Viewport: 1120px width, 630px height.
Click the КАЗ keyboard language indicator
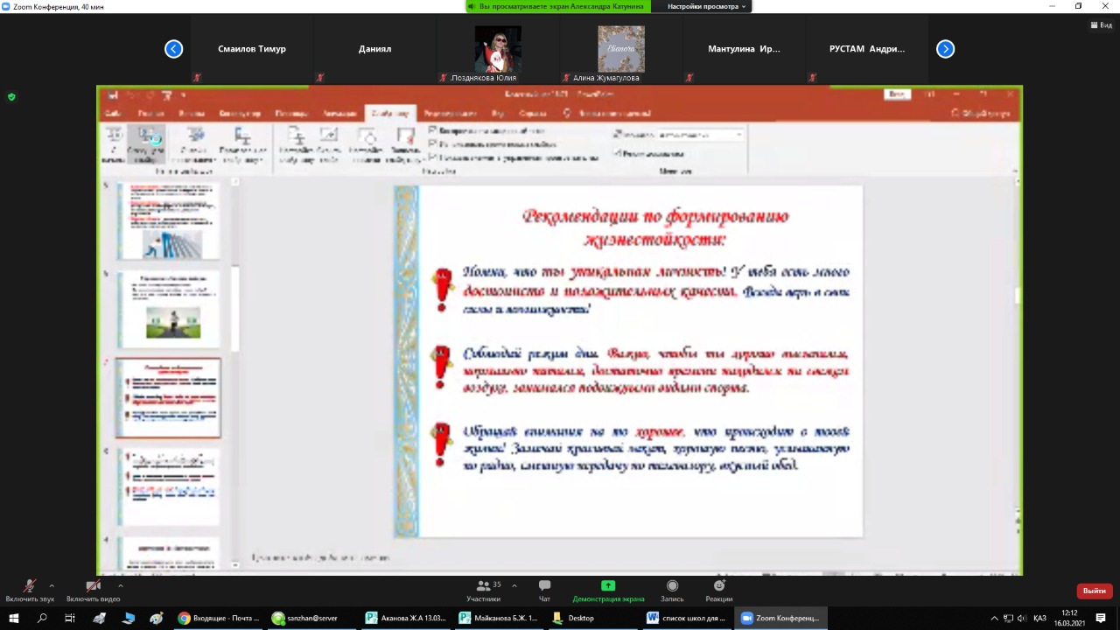click(x=1039, y=618)
